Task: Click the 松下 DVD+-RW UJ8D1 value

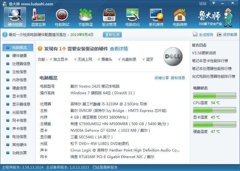Action: (100, 144)
